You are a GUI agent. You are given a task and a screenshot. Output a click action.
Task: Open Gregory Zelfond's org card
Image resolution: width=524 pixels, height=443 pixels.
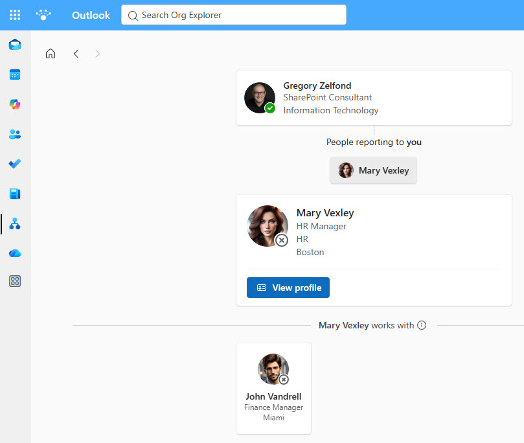tap(374, 98)
